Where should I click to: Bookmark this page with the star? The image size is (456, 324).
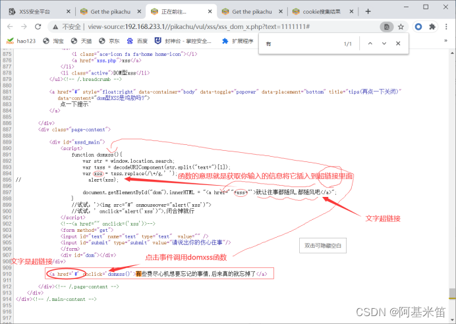click(401, 27)
